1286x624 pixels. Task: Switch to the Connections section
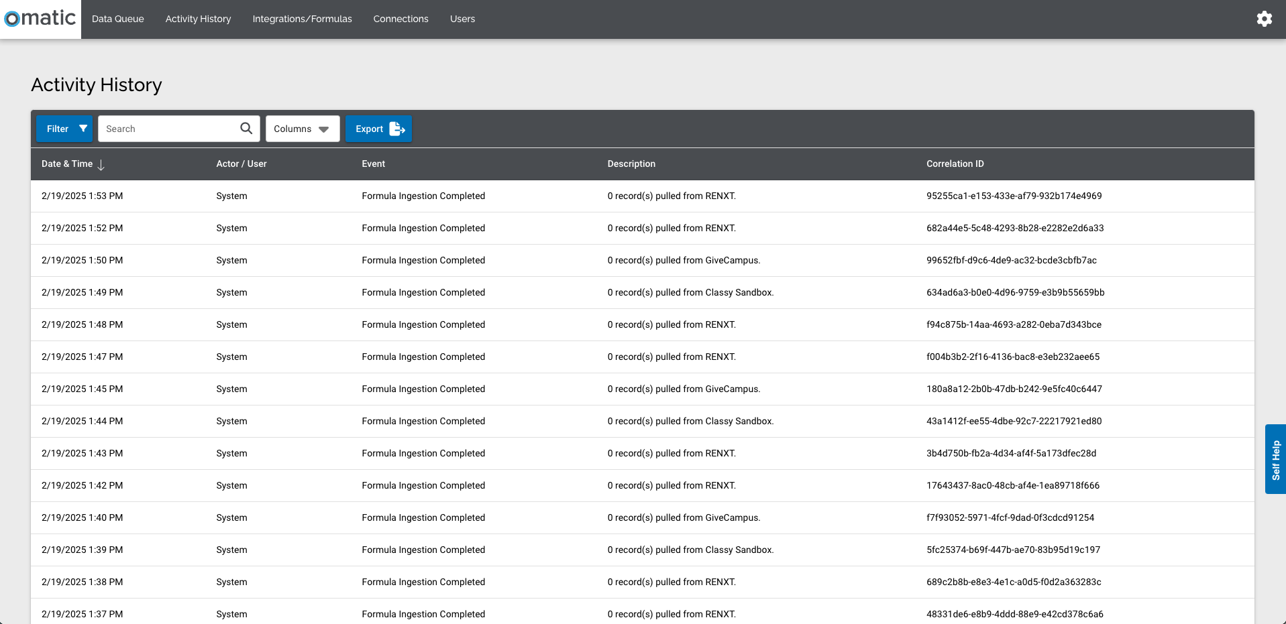click(x=400, y=19)
